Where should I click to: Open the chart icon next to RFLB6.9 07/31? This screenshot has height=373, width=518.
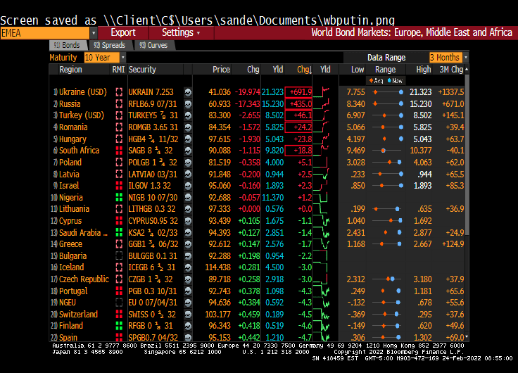pyautogui.click(x=188, y=104)
